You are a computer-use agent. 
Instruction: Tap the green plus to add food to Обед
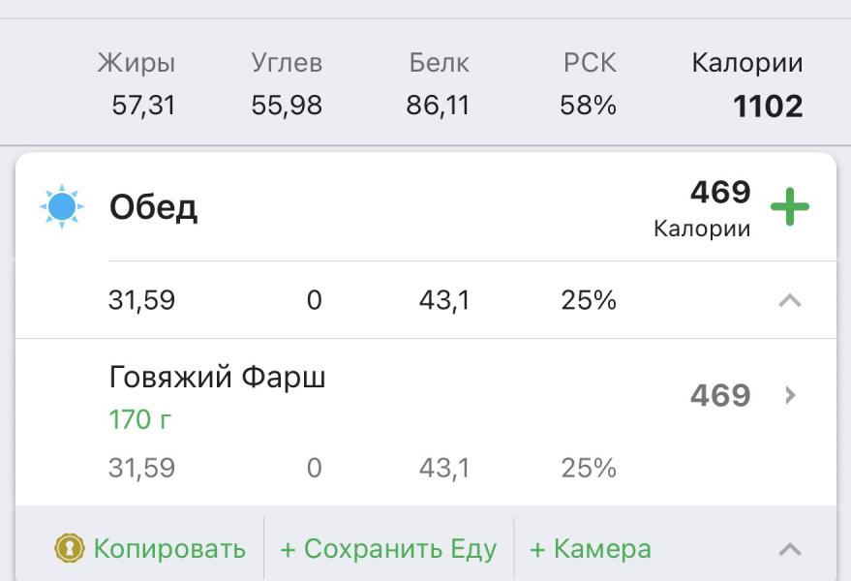click(789, 207)
